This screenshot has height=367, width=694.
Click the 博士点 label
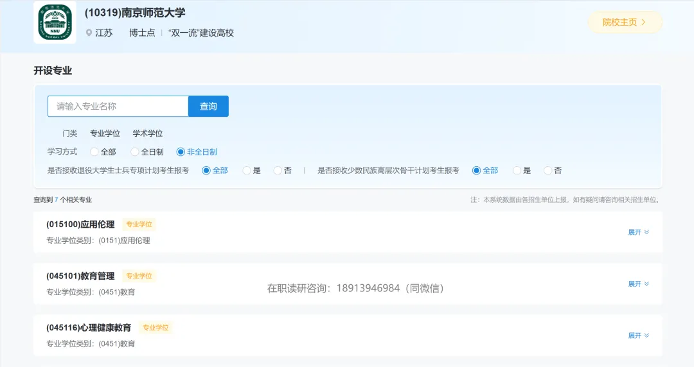pos(142,33)
